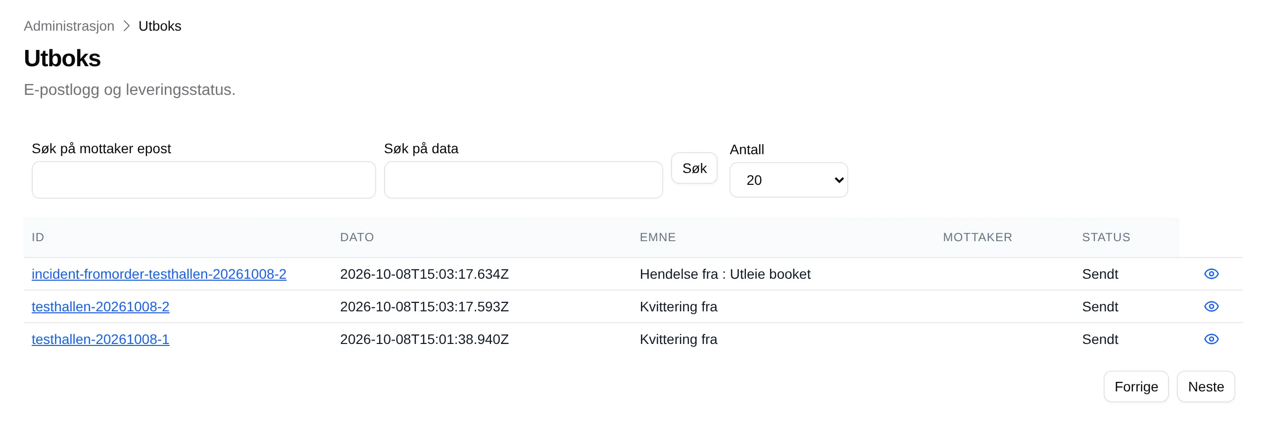Click the Utboks page heading
The height and width of the screenshot is (425, 1267).
62,58
